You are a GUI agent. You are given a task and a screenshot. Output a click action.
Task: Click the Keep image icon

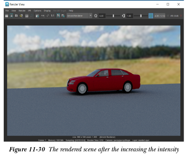(58, 16)
